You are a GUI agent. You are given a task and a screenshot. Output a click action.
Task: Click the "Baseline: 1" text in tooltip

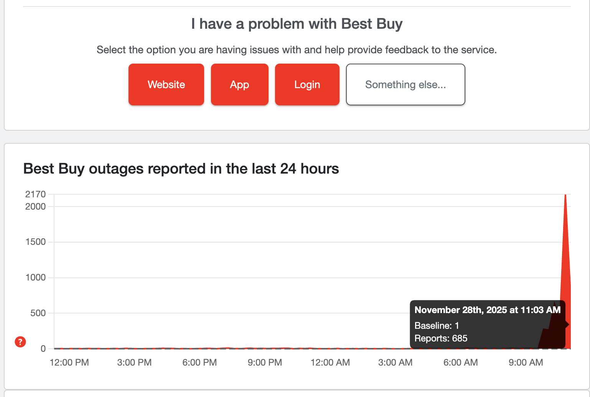pyautogui.click(x=437, y=325)
